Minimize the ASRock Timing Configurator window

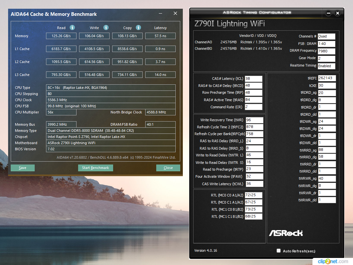[328, 13]
